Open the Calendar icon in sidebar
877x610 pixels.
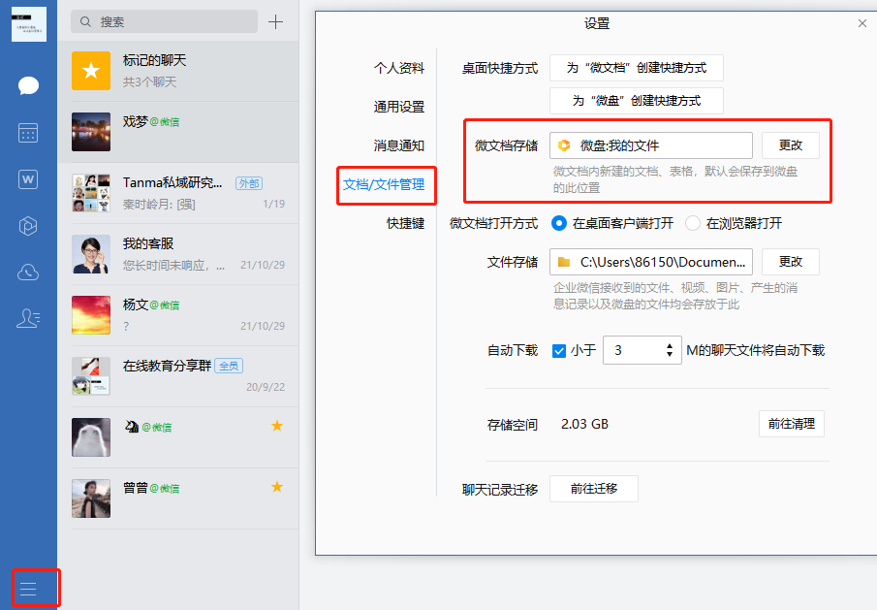[x=28, y=133]
